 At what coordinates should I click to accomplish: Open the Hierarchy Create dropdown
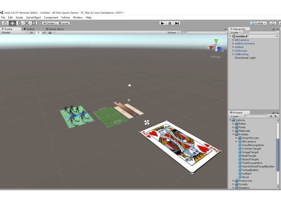[x=235, y=32]
